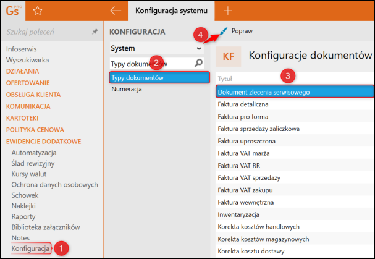Click the favorites star icon
Viewport: 375px width, 259px height.
[x=37, y=11]
